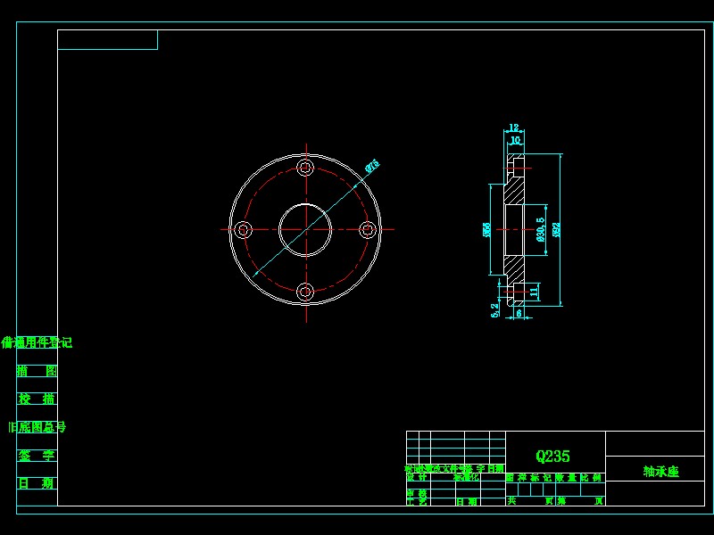Select the 轴承座 part name text
The height and width of the screenshot is (535, 714).
coord(660,472)
